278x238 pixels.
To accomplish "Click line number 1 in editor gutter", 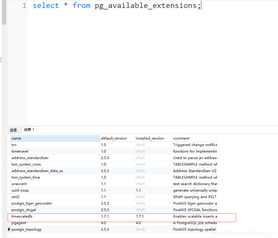I will [x=24, y=6].
